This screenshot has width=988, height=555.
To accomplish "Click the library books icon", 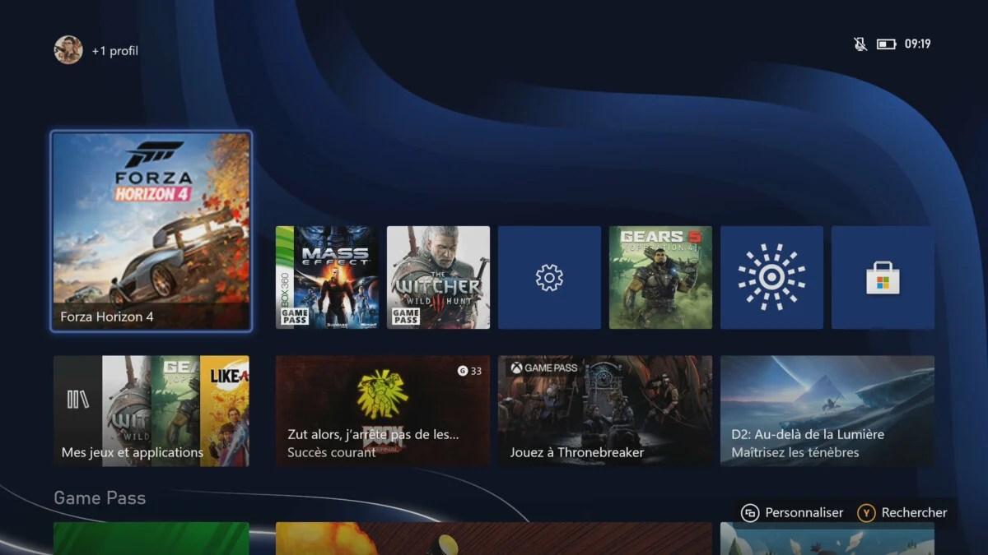I will [x=77, y=400].
